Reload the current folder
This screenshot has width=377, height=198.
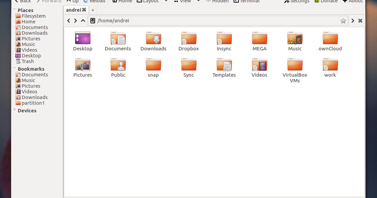pos(94,1)
